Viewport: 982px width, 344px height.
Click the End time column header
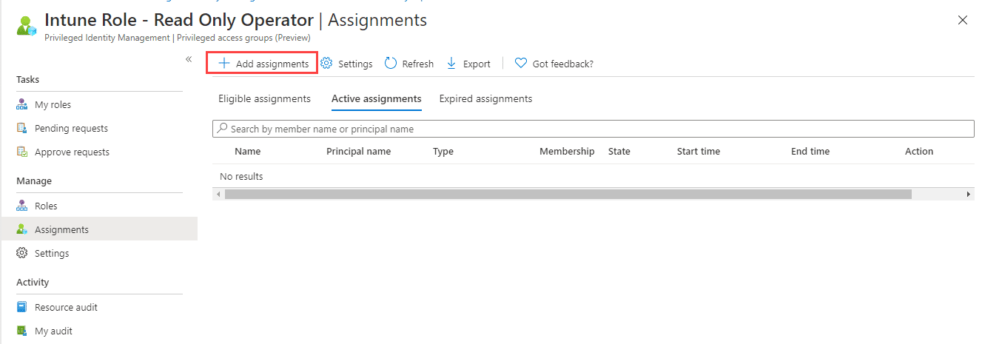point(810,151)
